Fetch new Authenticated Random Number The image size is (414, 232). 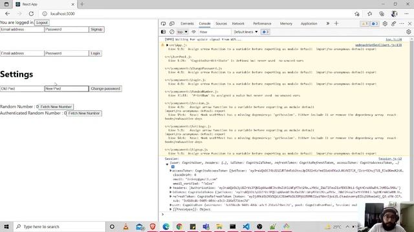[84, 113]
